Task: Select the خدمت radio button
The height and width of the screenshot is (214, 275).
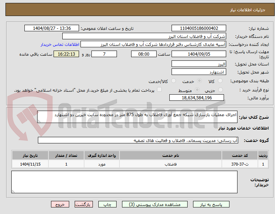Action: [199, 81]
